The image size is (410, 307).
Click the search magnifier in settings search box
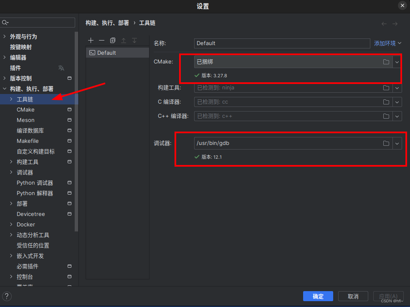[4, 22]
